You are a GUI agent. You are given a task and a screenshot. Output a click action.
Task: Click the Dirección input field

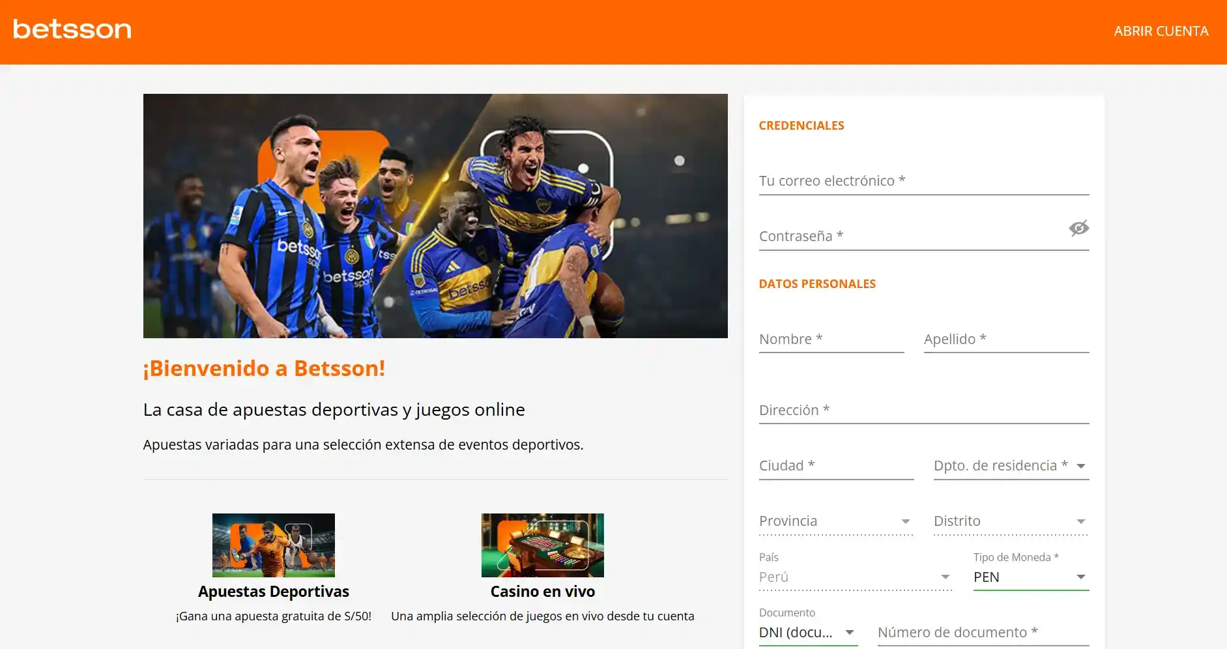tap(924, 411)
